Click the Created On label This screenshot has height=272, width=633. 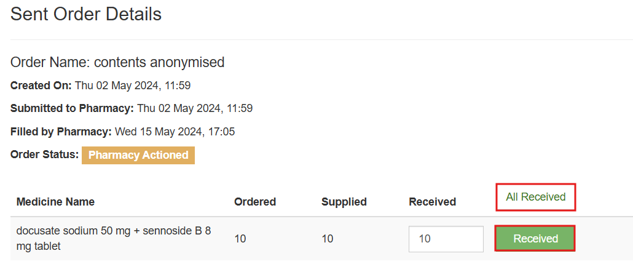coord(41,85)
